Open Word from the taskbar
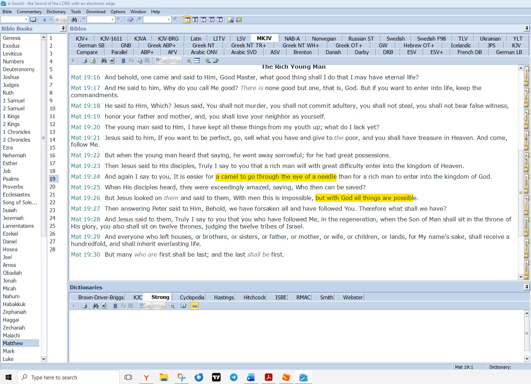531x384 pixels. [251, 377]
